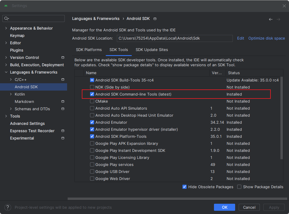This screenshot has width=289, height=214.
Task: Click project-level icon beside Espresso Test Recorder
Action: point(63,131)
